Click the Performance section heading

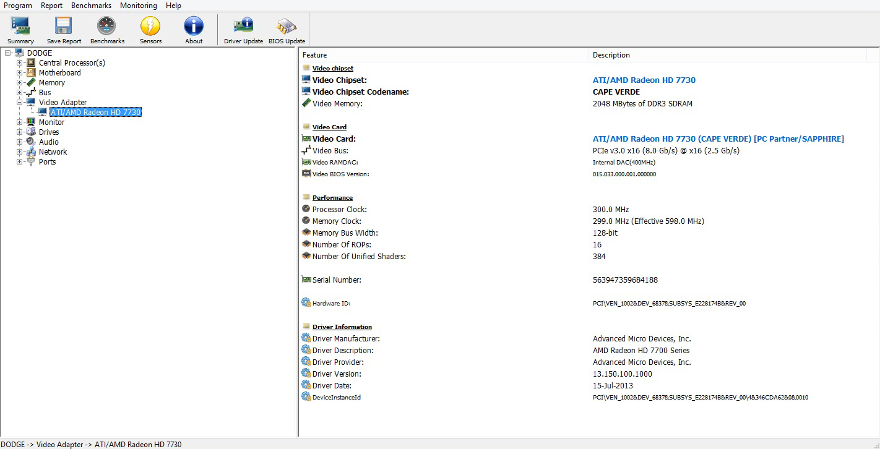click(x=332, y=197)
